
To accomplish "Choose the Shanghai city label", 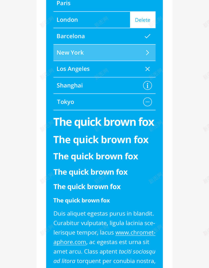I will [x=69, y=85].
